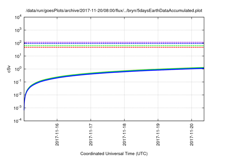The width and height of the screenshot is (225, 157).
Task: Click the red dashed threshold line
Action: tap(114, 47)
